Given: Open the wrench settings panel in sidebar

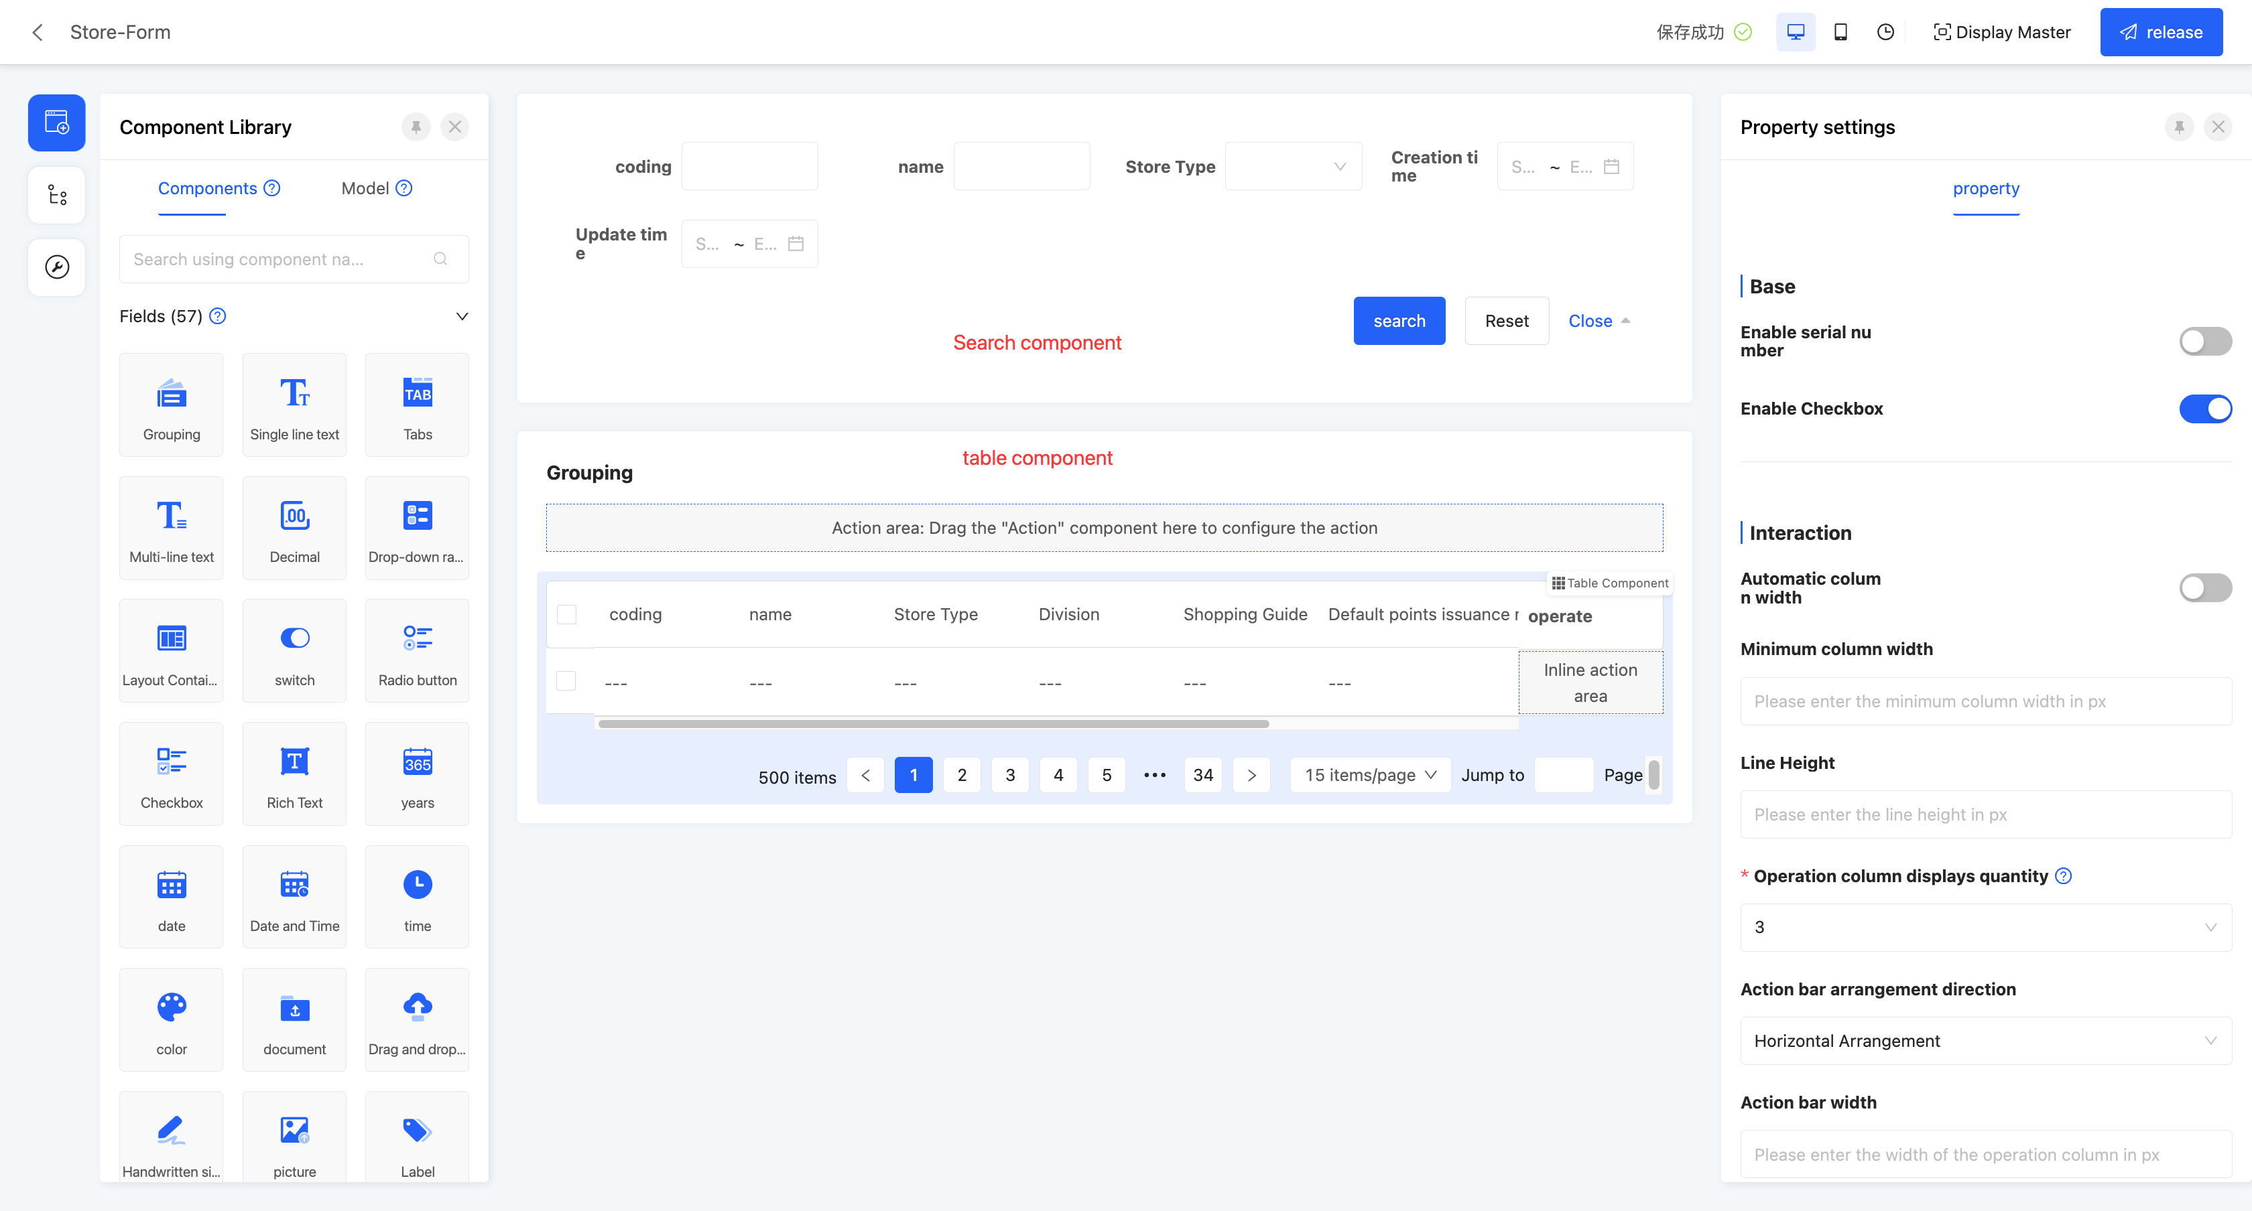Looking at the screenshot, I should [x=56, y=267].
